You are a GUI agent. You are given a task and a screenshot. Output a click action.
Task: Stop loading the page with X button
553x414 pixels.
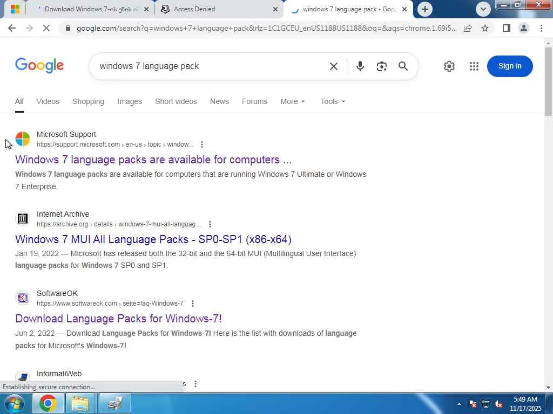click(x=46, y=28)
